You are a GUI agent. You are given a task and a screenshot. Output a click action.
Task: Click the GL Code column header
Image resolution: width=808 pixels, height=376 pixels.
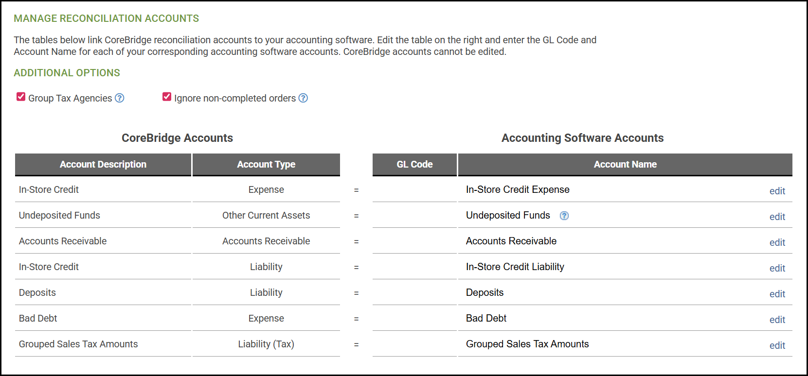click(414, 165)
